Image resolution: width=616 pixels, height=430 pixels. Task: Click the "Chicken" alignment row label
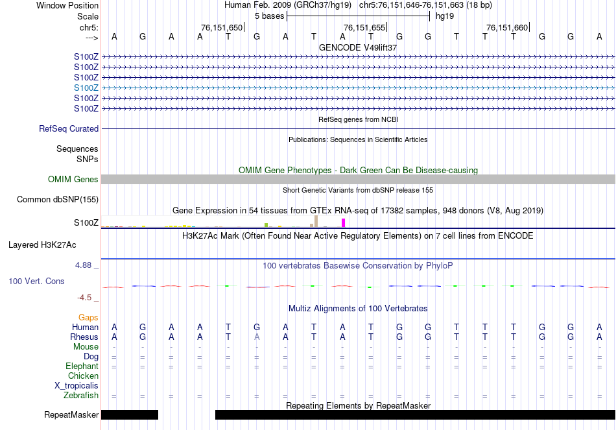tap(83, 376)
